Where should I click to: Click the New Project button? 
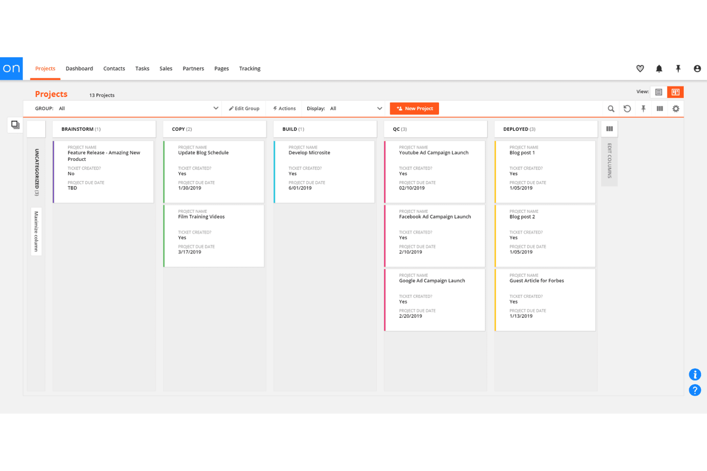pyautogui.click(x=414, y=109)
